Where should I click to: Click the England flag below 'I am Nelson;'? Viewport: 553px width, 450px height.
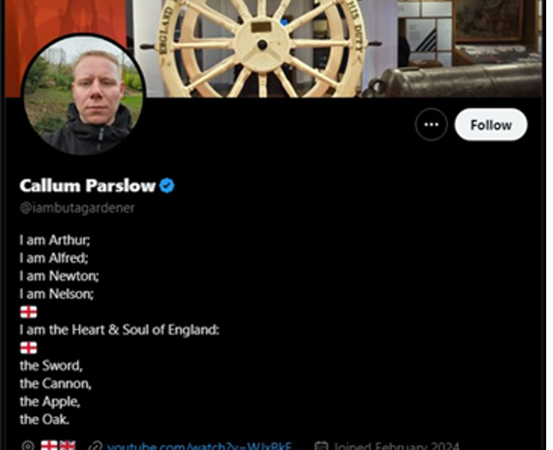[x=29, y=312]
